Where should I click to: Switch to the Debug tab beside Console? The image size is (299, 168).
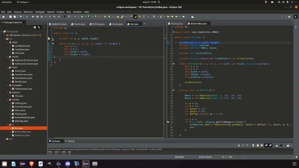pyautogui.click(x=70, y=141)
